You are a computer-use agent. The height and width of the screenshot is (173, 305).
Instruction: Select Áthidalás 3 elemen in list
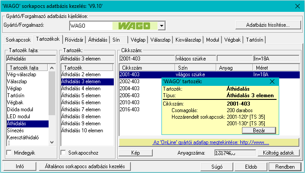(88, 81)
